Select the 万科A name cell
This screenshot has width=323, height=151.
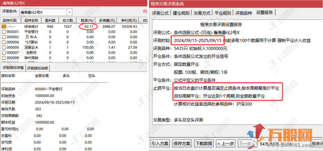click(x=31, y=37)
